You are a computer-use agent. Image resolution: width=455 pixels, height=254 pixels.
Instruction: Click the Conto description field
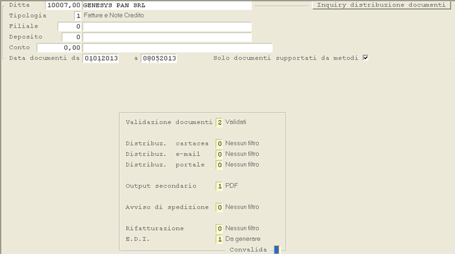tap(177, 47)
